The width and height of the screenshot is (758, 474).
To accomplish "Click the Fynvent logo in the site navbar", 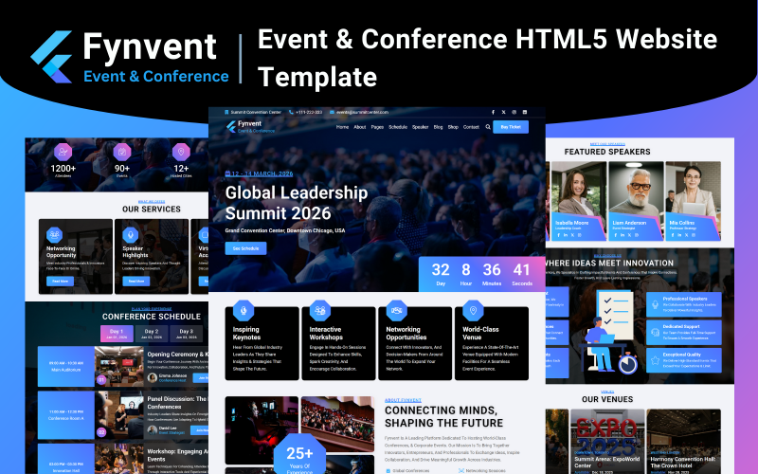I will 250,127.
